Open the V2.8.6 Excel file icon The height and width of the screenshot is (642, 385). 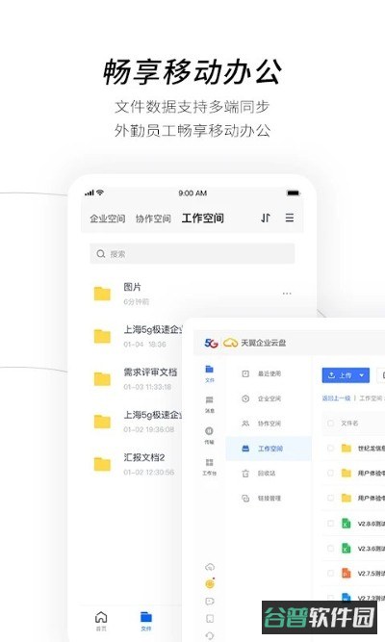click(x=346, y=523)
